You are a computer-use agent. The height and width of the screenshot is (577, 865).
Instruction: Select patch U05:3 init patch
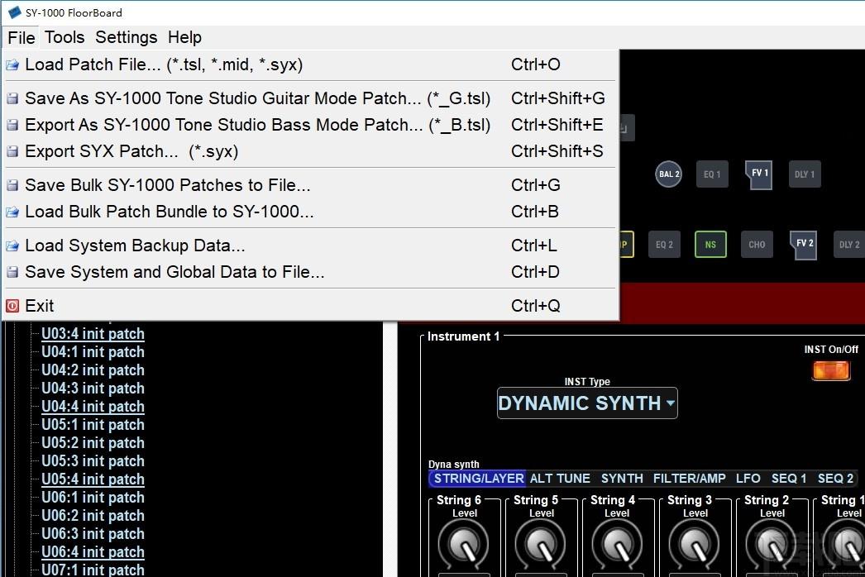93,461
